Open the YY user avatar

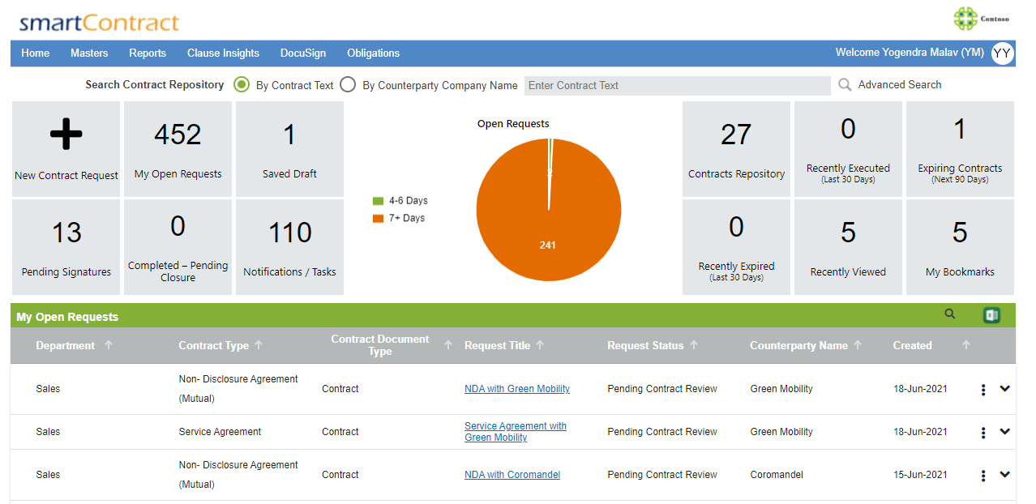tap(1003, 53)
